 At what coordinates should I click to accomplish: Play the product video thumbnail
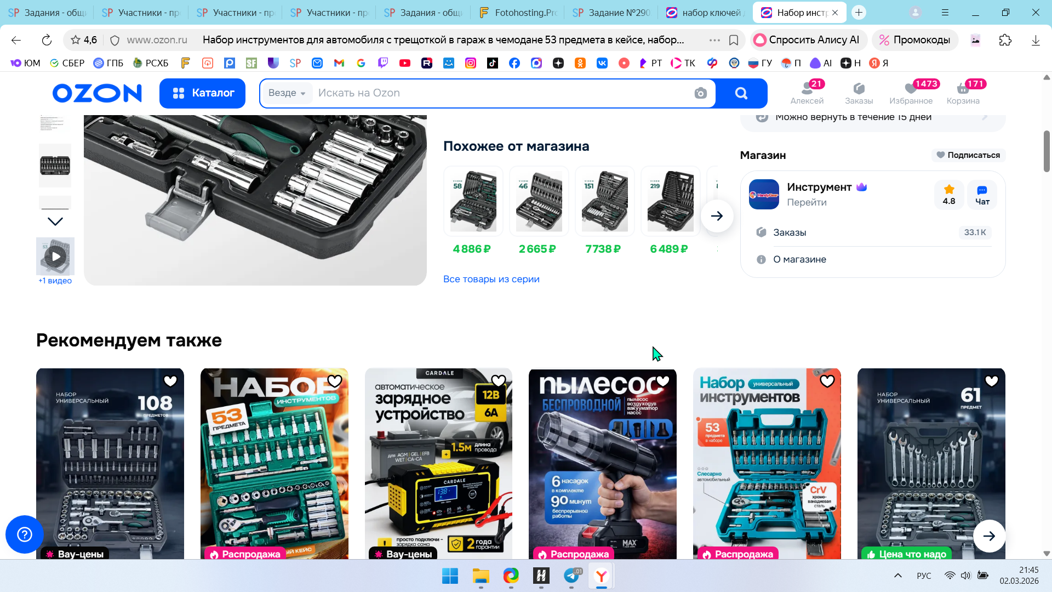point(55,256)
